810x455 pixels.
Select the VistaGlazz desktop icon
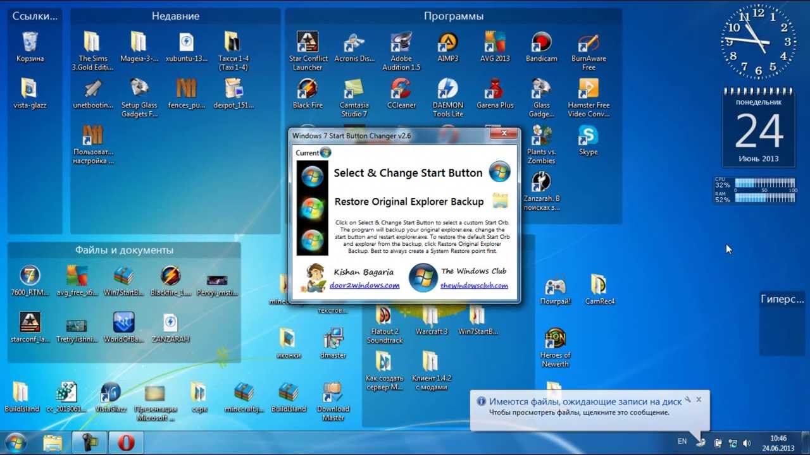coord(111,397)
